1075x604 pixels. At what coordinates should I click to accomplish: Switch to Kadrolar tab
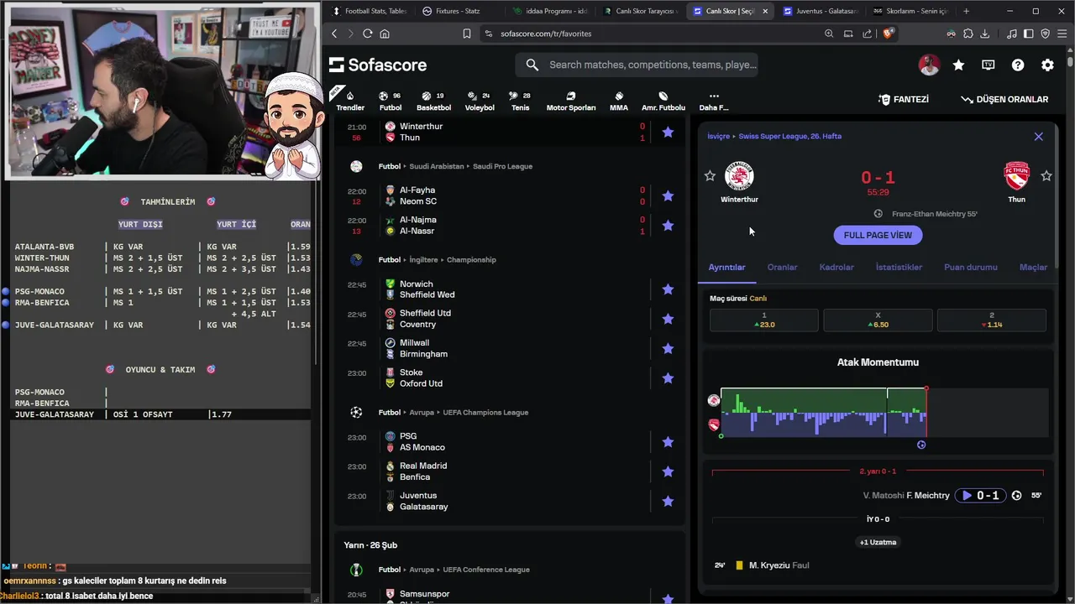point(836,267)
